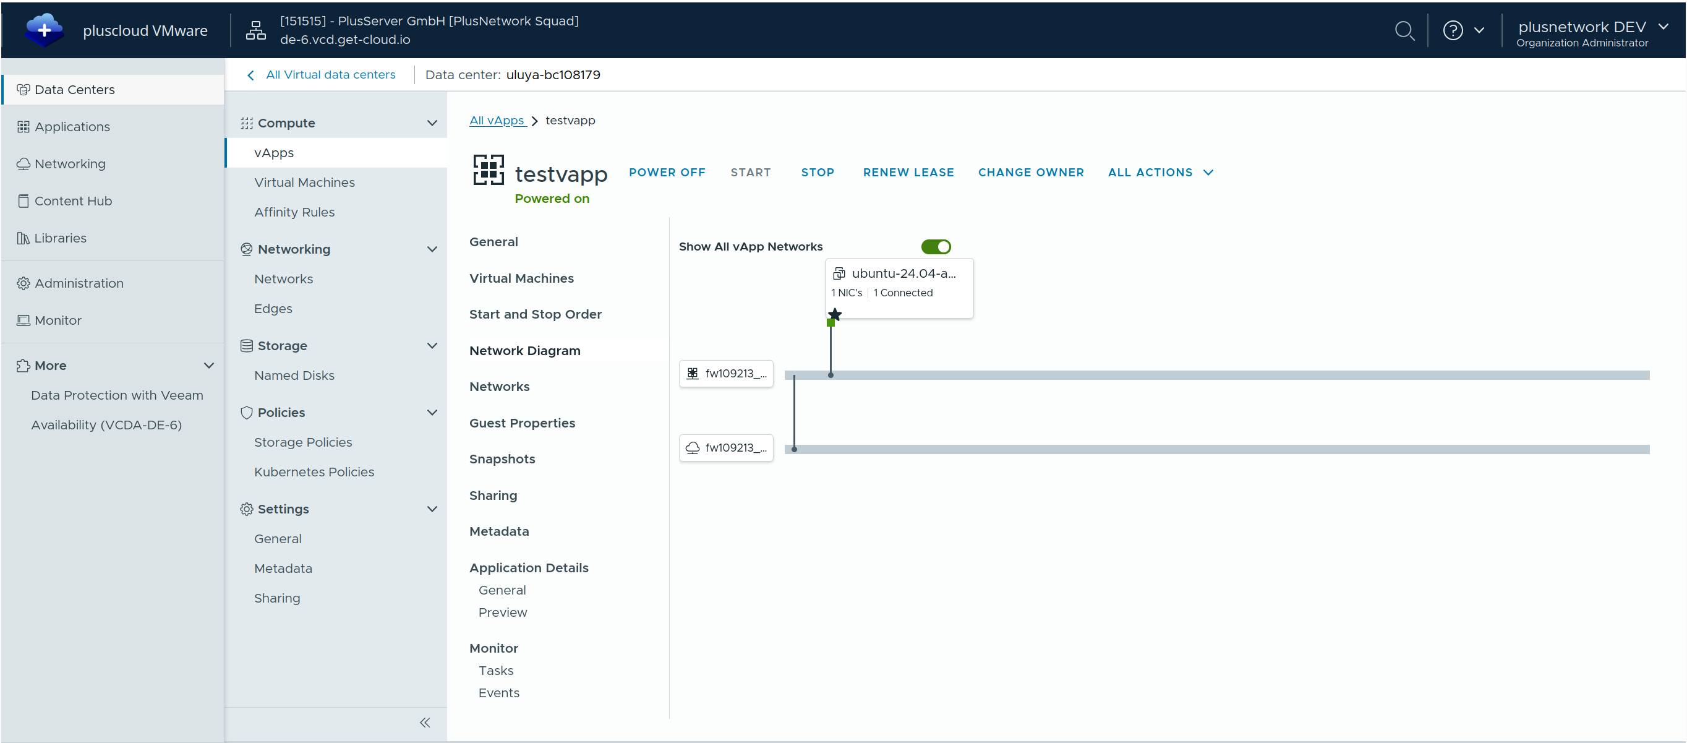Click the green NIC connection square

(x=831, y=322)
